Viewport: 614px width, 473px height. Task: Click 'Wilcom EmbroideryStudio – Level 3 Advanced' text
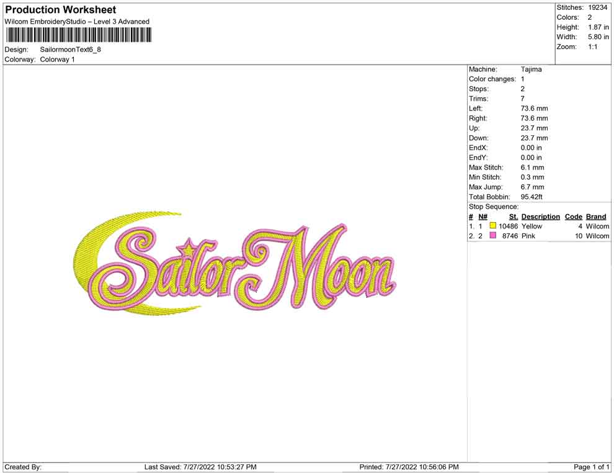[x=77, y=22]
